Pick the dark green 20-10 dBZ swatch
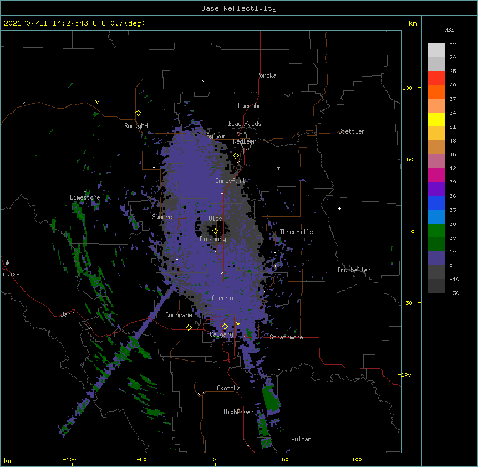 pyautogui.click(x=436, y=245)
